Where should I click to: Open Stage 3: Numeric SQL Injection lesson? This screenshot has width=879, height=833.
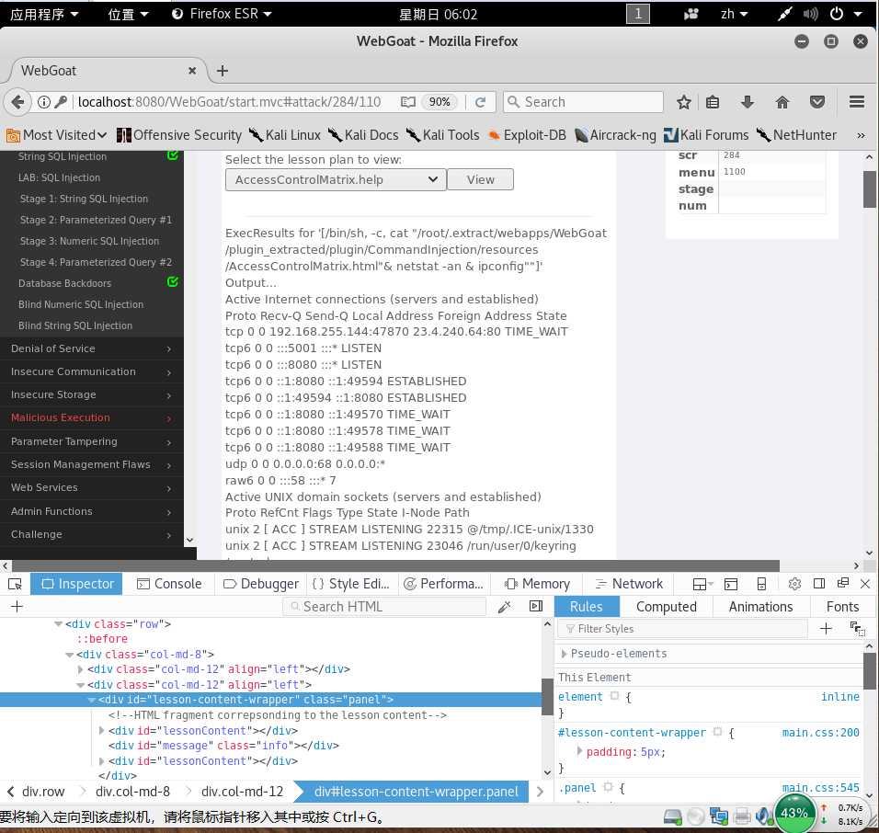coord(89,241)
